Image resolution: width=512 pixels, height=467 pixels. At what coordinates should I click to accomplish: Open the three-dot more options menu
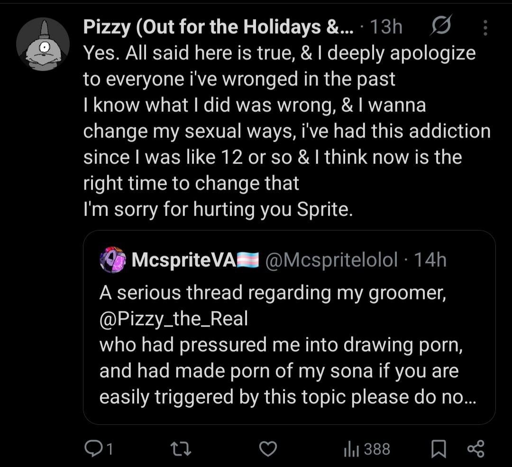[x=485, y=27]
